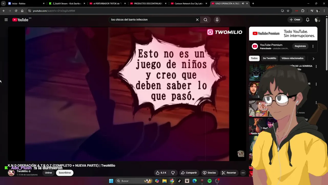Open YouTube notifications bell

[308, 20]
